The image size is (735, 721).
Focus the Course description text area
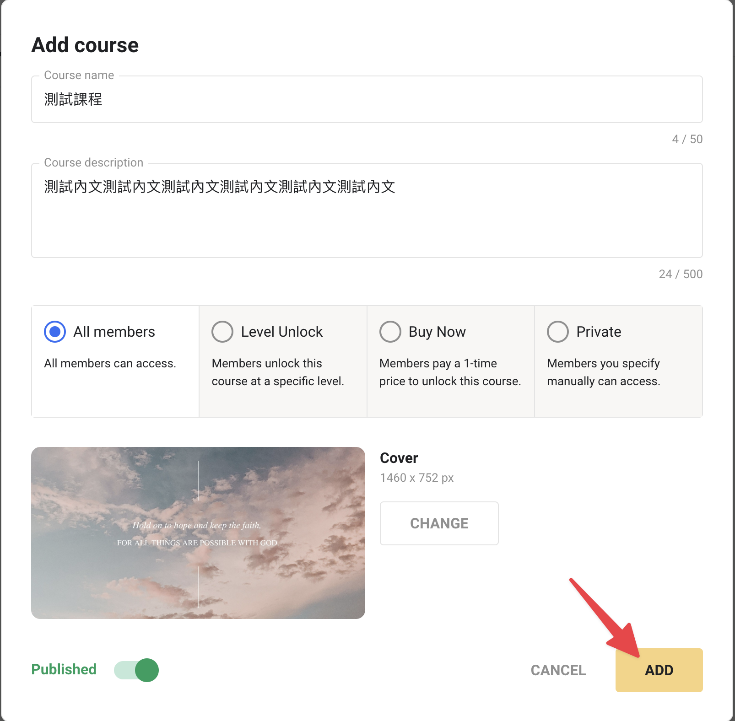[x=367, y=210]
